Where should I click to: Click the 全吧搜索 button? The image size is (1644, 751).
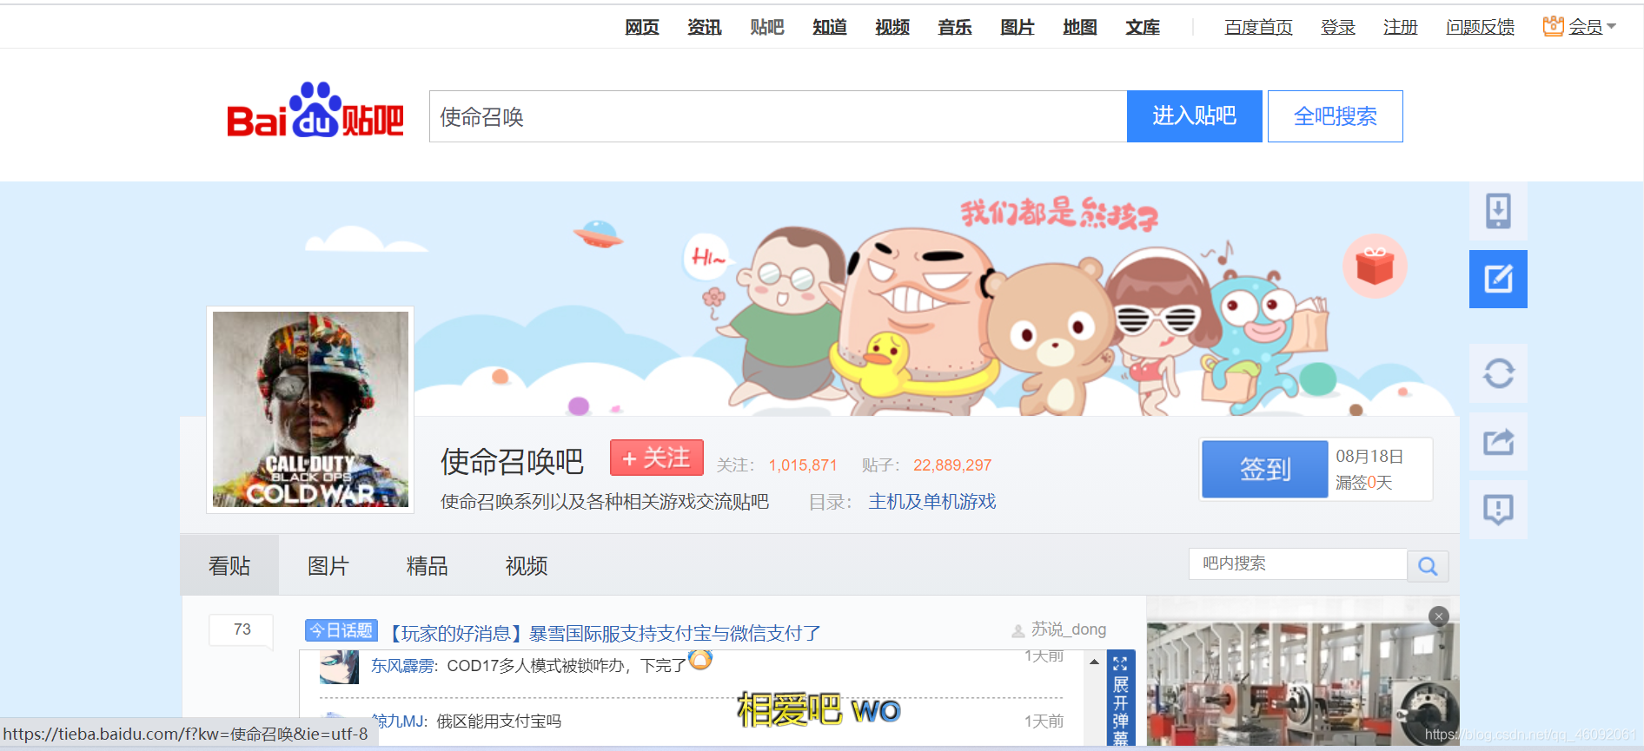(1335, 116)
